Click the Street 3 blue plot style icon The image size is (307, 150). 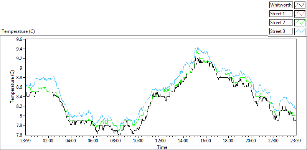coord(300,31)
